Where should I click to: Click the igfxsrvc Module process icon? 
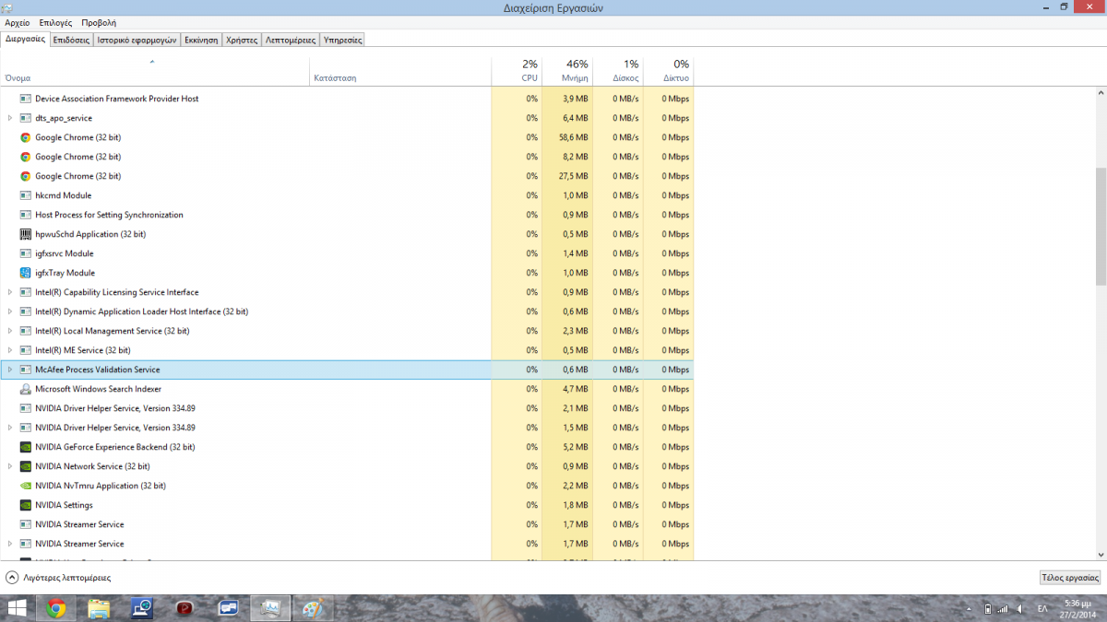(26, 253)
